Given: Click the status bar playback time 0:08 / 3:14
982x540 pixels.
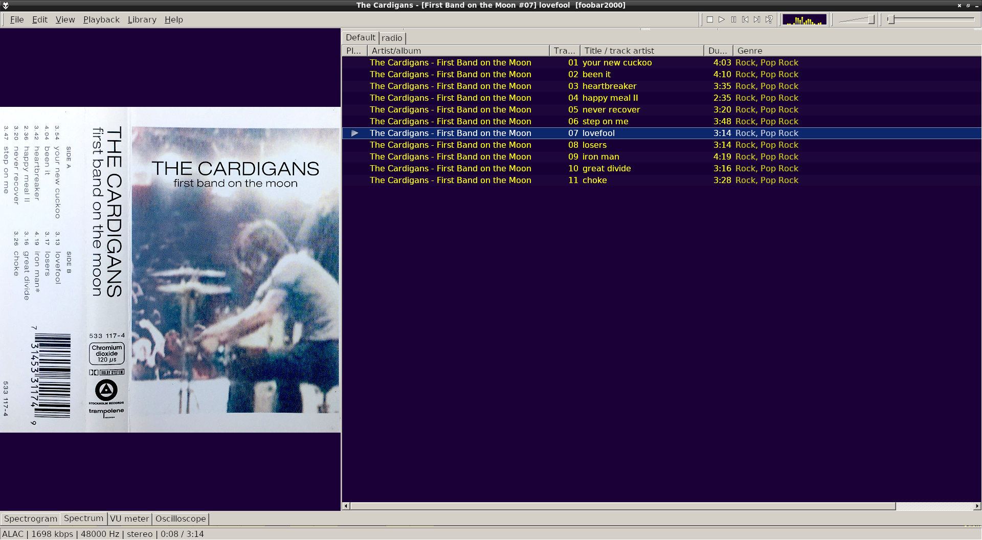Looking at the screenshot, I should pyautogui.click(x=182, y=534).
